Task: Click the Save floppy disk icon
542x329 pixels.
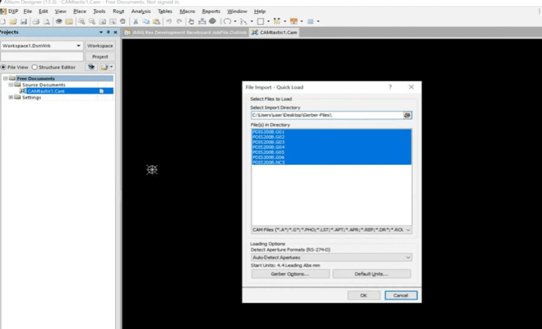Action: coord(23,22)
